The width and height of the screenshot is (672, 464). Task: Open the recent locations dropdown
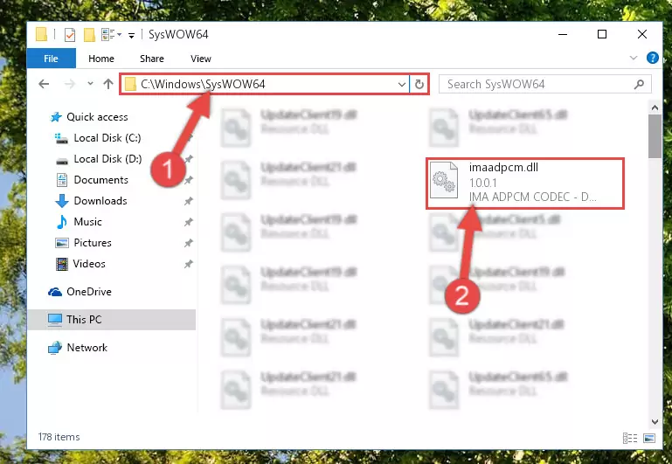pyautogui.click(x=90, y=84)
